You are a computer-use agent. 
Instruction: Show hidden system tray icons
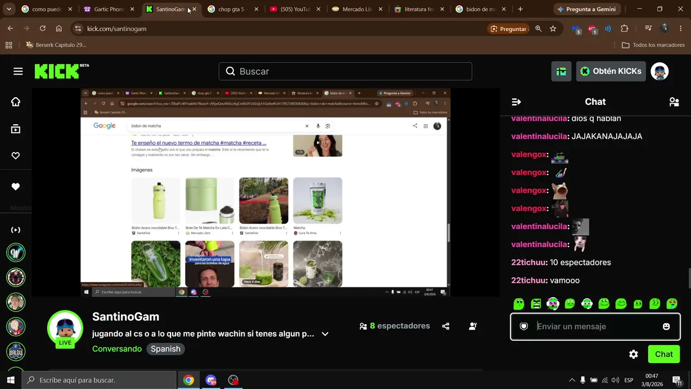(572, 380)
